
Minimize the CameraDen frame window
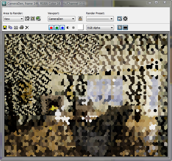(x=150, y=2)
